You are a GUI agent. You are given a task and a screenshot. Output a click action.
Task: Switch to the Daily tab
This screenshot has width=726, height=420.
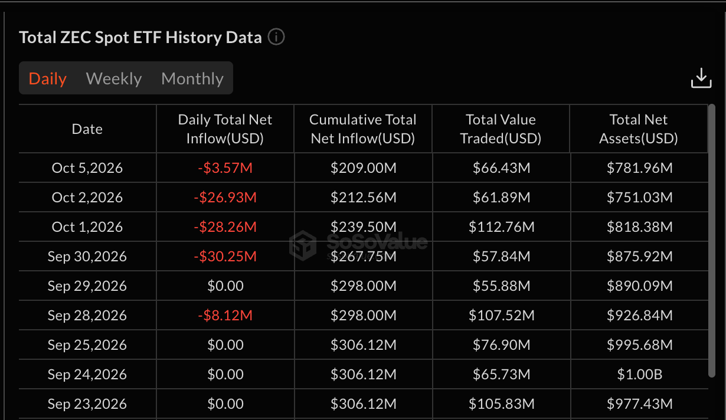coord(48,78)
